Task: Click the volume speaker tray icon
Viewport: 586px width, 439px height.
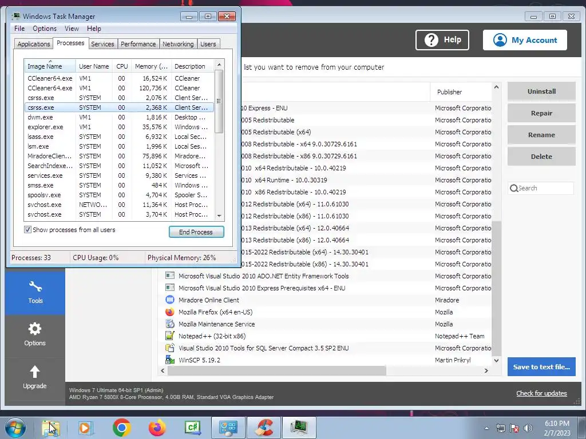Action: point(528,428)
